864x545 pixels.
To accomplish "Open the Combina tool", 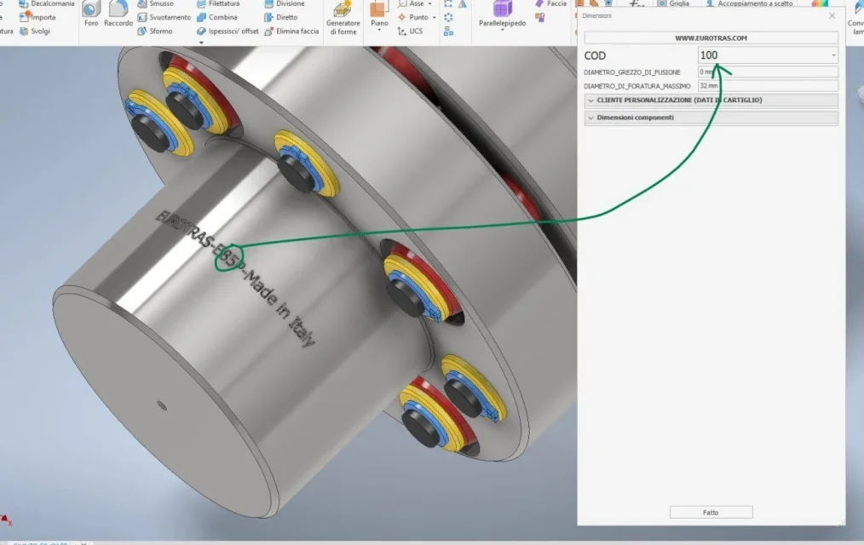I will click(x=217, y=17).
